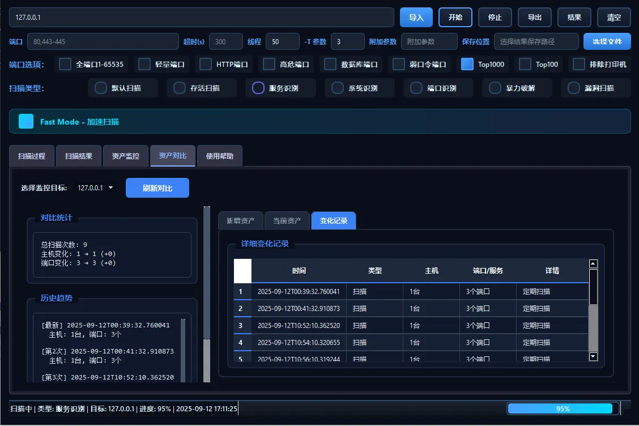Enable the 排除打印机 checkbox
Viewport: 639px width, 426px height.
(578, 64)
